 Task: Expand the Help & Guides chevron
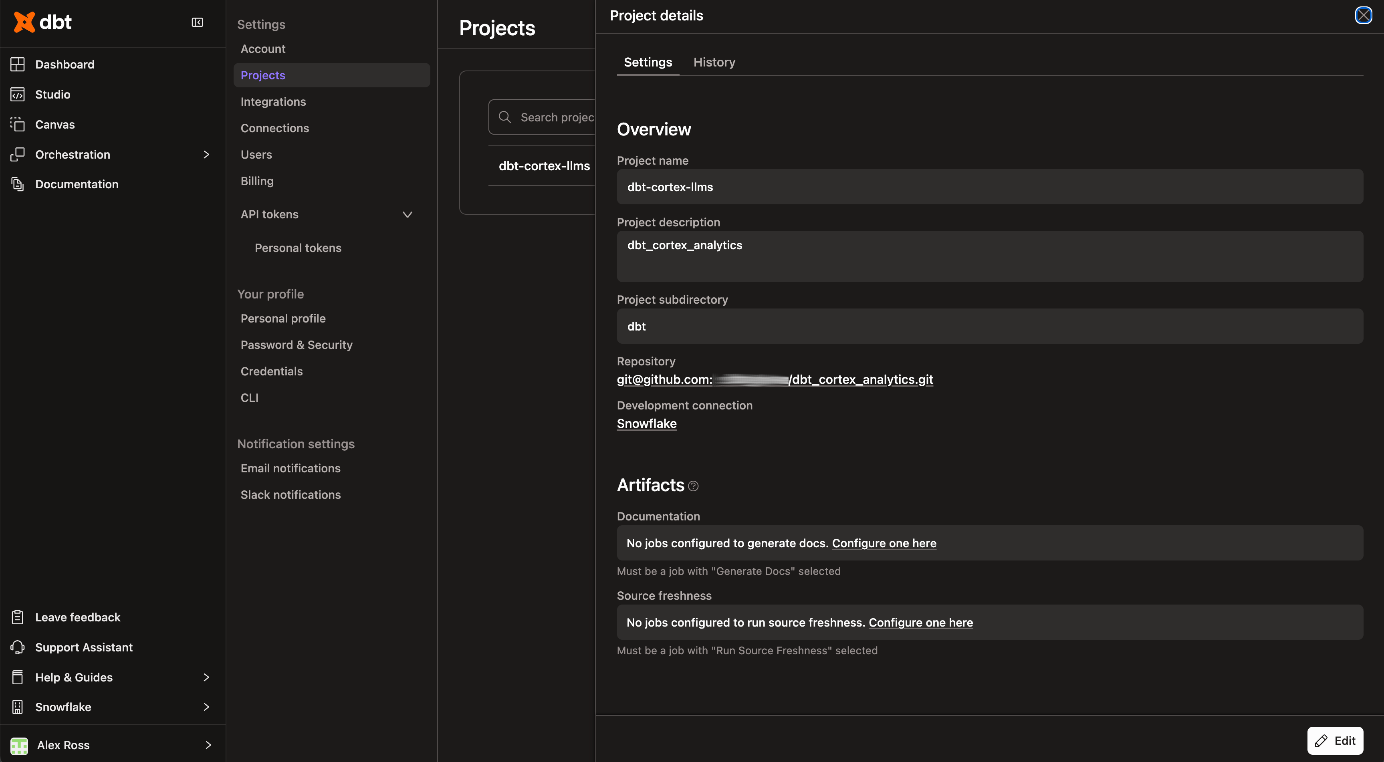tap(206, 677)
